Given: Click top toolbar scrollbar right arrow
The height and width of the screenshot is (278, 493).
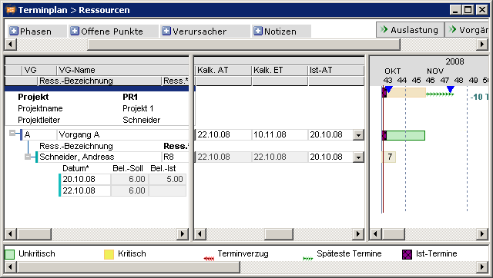Looking at the screenshot, I should tap(482, 45).
